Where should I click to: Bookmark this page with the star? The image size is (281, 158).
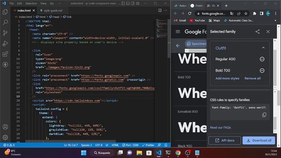(x=246, y=14)
